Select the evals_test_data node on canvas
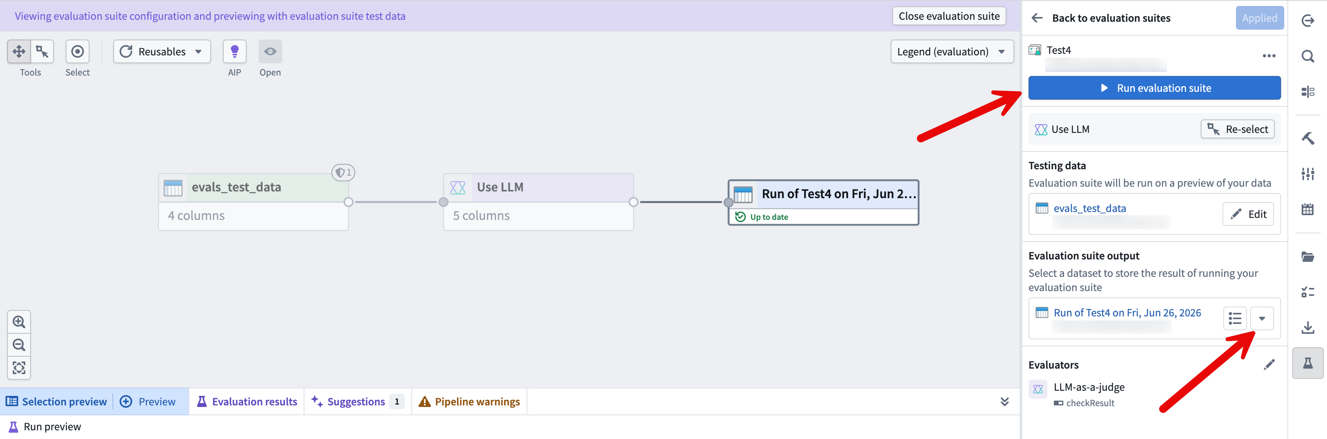The image size is (1327, 439). pos(253,202)
